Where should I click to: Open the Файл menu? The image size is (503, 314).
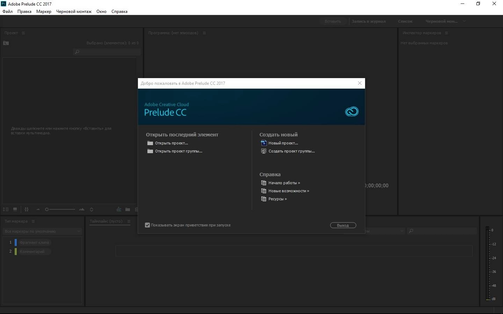click(7, 12)
